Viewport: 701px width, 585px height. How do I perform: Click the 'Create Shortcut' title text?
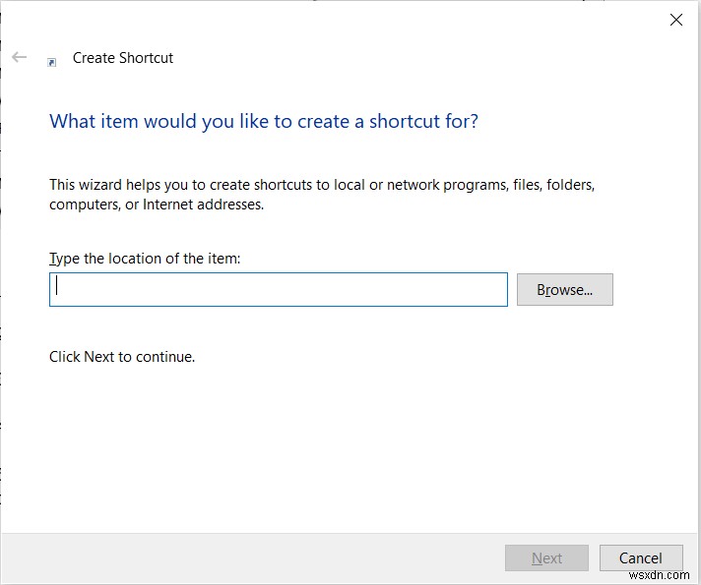[123, 58]
